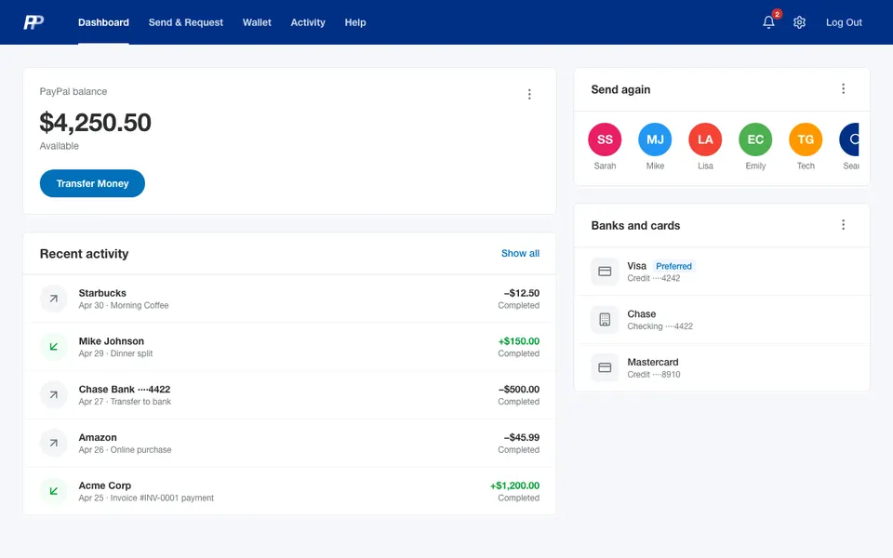Click the +$1,200.00 amount
893x558 pixels.
[514, 485]
